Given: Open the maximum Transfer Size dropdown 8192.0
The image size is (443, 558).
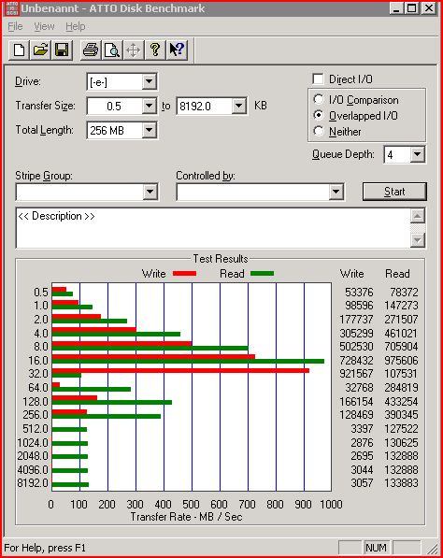Looking at the screenshot, I should point(238,106).
